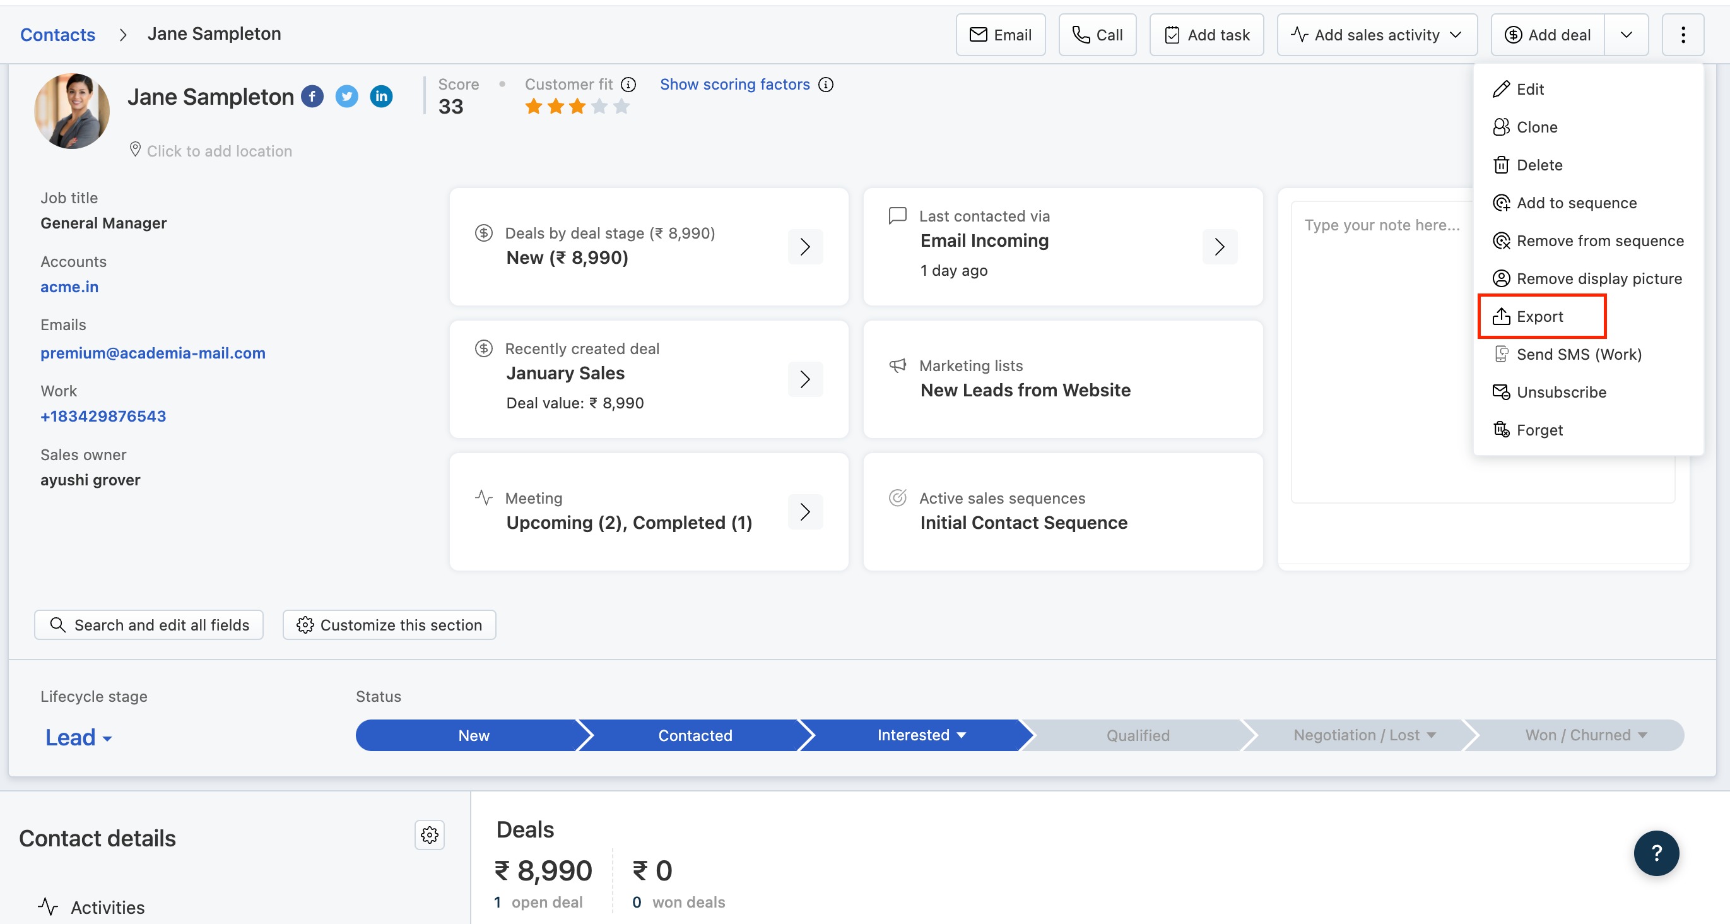The image size is (1730, 924).
Task: Click Customer fit info icon
Action: pyautogui.click(x=628, y=85)
